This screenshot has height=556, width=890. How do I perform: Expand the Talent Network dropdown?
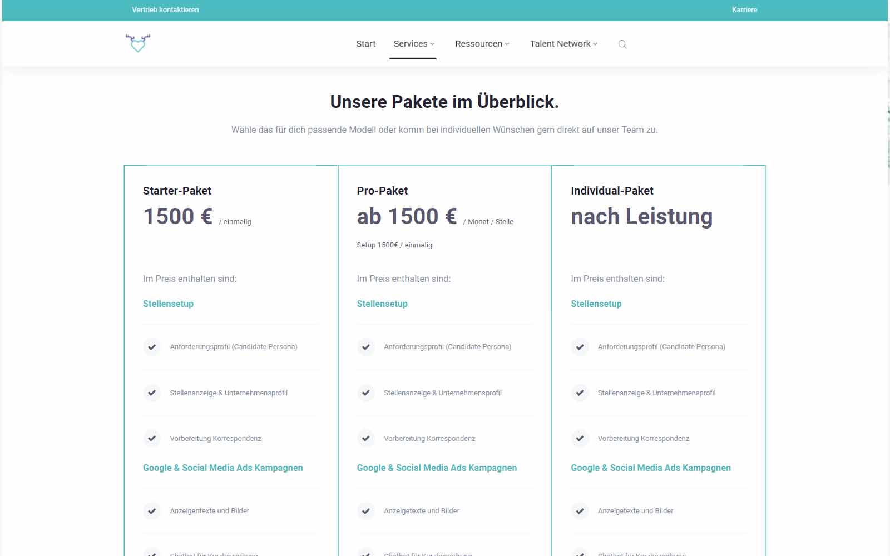tap(563, 44)
